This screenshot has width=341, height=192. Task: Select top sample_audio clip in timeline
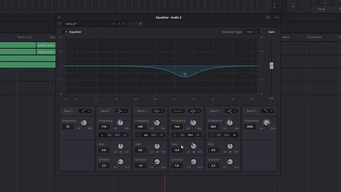(46, 45)
